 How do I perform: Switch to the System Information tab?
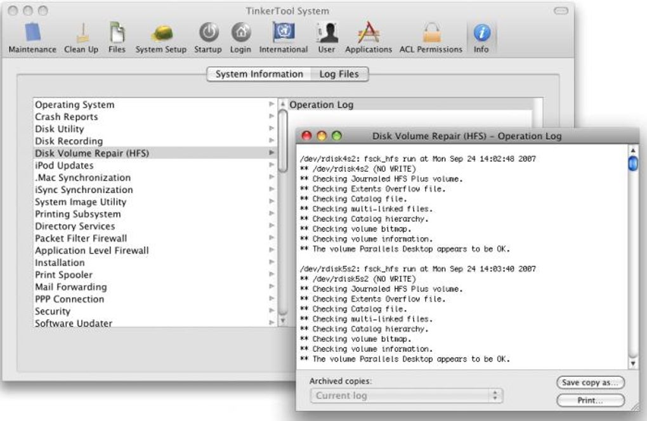pos(259,74)
